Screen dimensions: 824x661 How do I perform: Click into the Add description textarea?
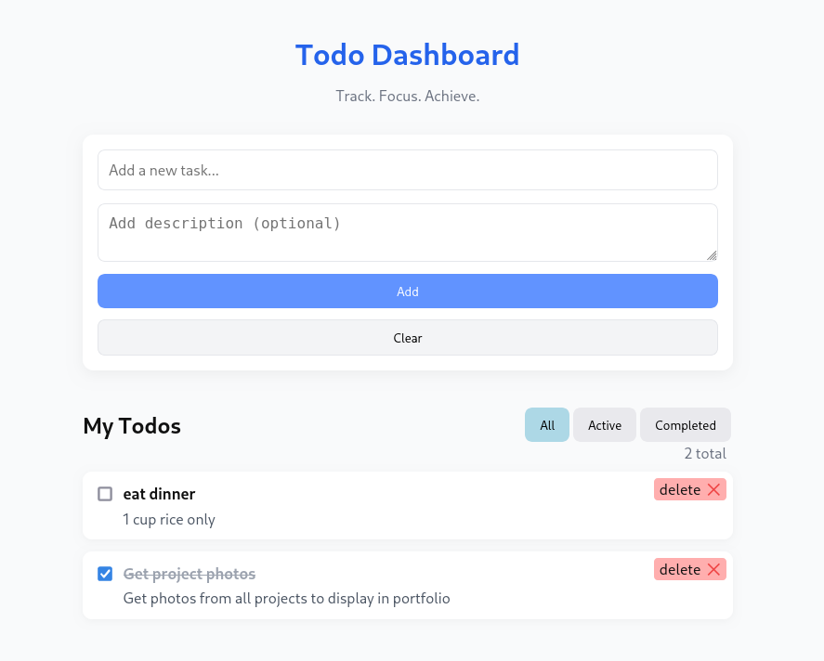[x=408, y=232]
